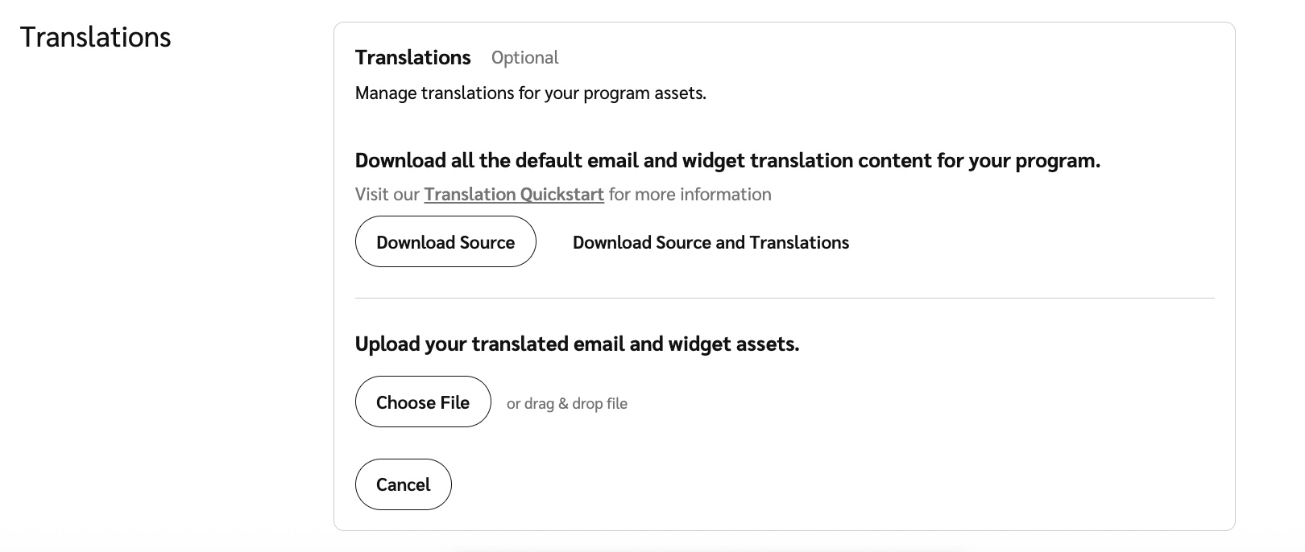Click the bold Translations card heading
Viewport: 1305px width, 552px height.
412,58
